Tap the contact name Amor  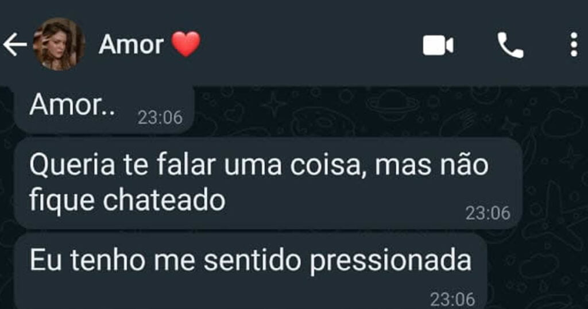tap(131, 45)
